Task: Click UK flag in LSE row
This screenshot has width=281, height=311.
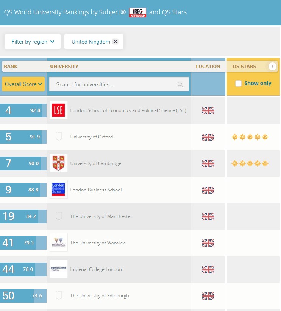Action: (x=208, y=110)
